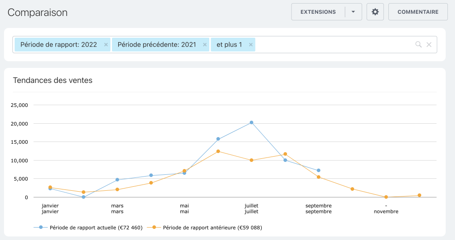The height and width of the screenshot is (240, 455).
Task: Clear all filters with the X icon
Action: (x=429, y=44)
